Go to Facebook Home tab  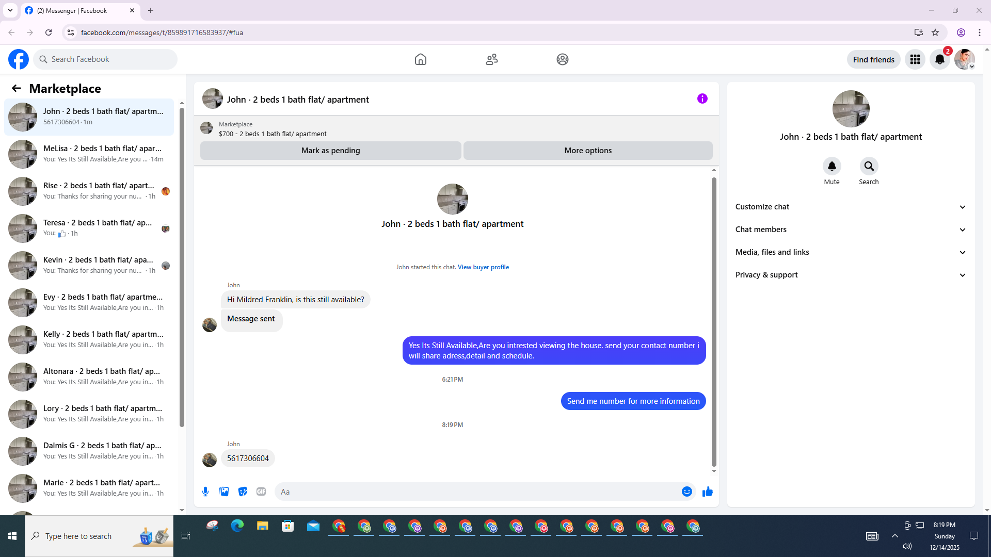(420, 59)
